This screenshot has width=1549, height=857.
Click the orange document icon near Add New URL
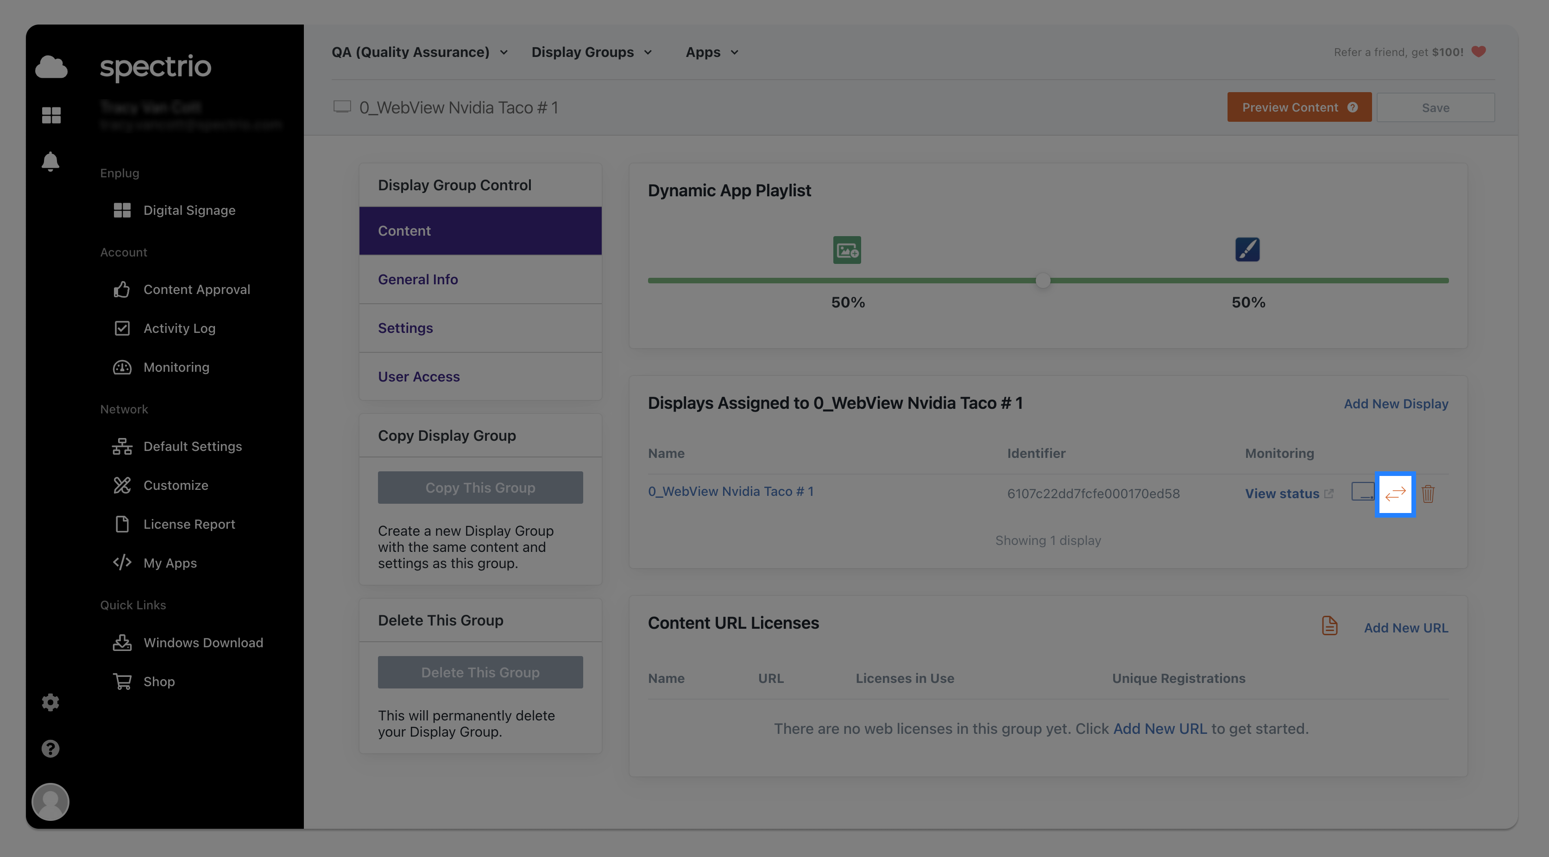(x=1329, y=626)
